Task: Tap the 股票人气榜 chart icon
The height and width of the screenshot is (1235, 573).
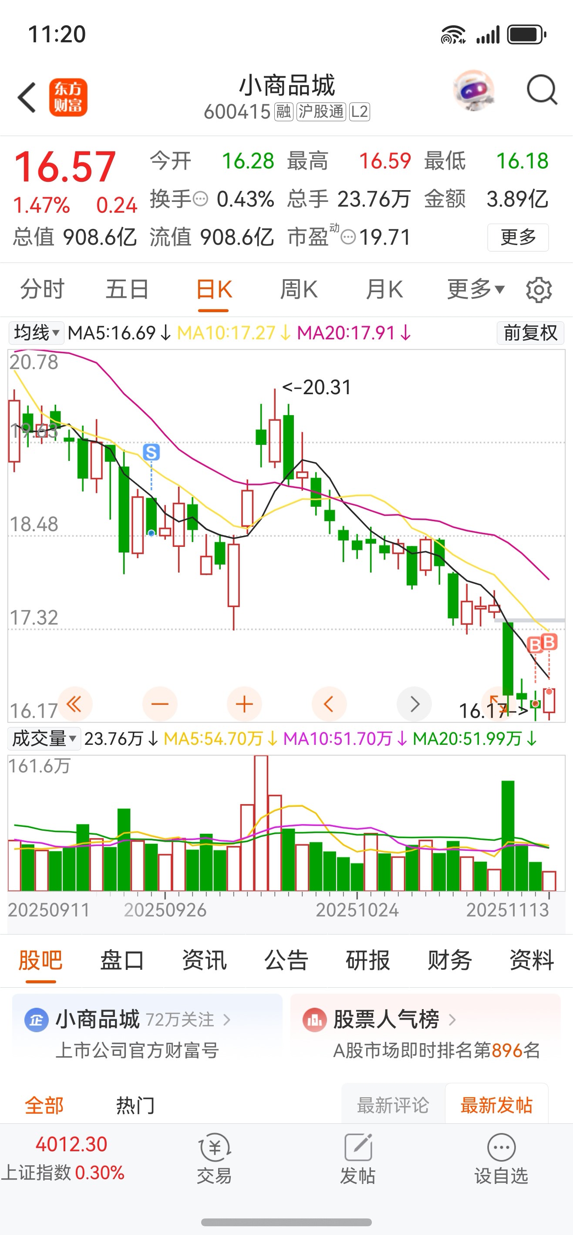Action: click(314, 1020)
